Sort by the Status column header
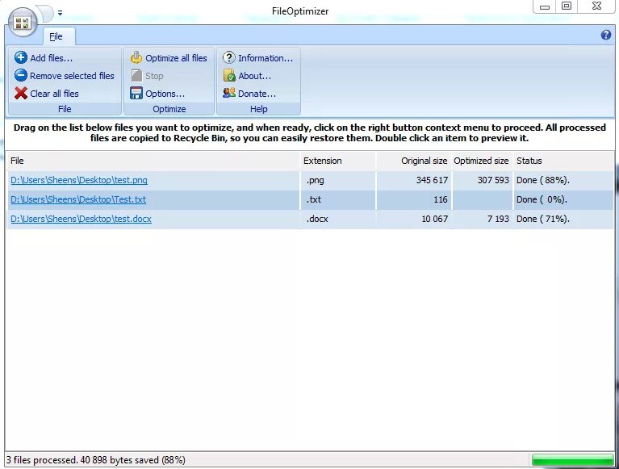This screenshot has width=619, height=469. tap(564, 161)
